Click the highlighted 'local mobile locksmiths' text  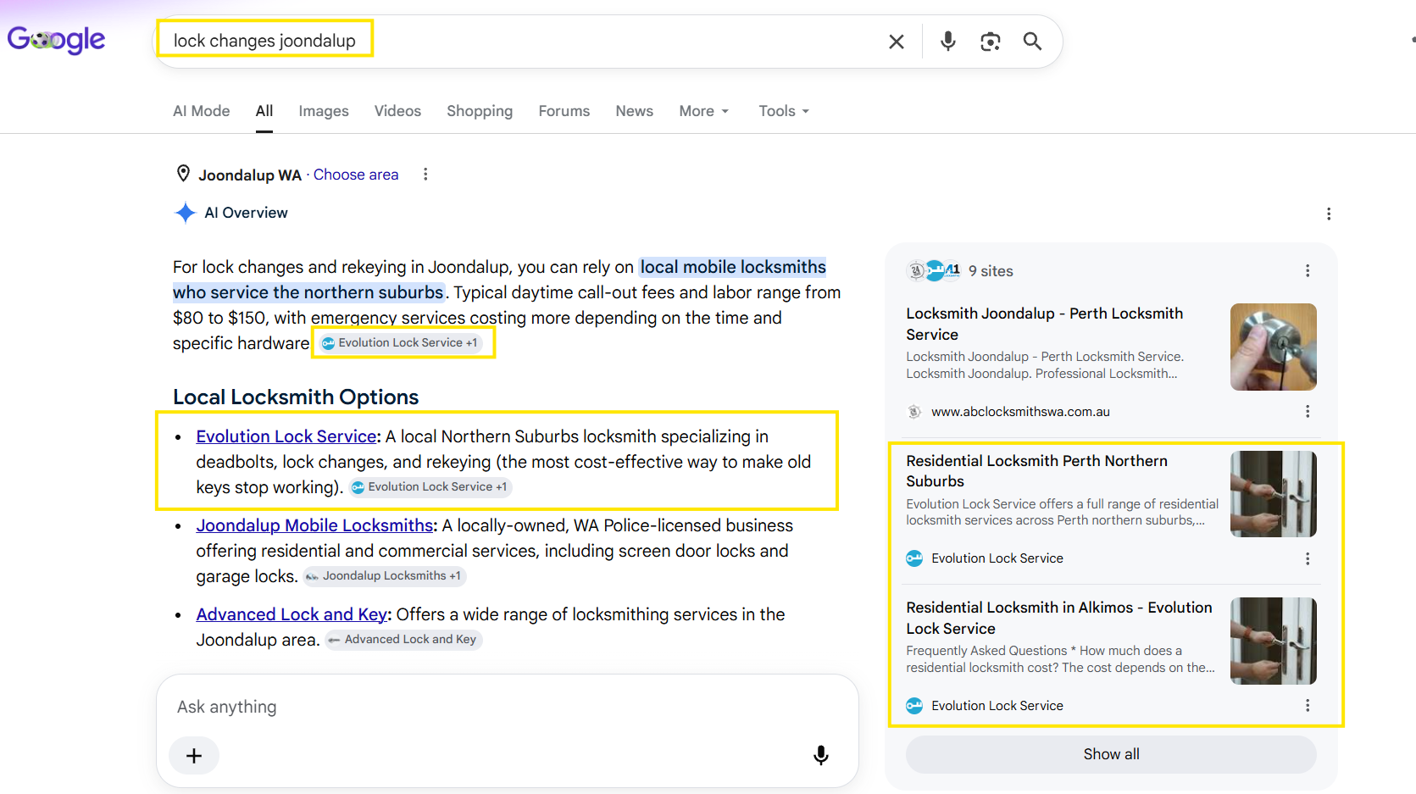pos(733,267)
